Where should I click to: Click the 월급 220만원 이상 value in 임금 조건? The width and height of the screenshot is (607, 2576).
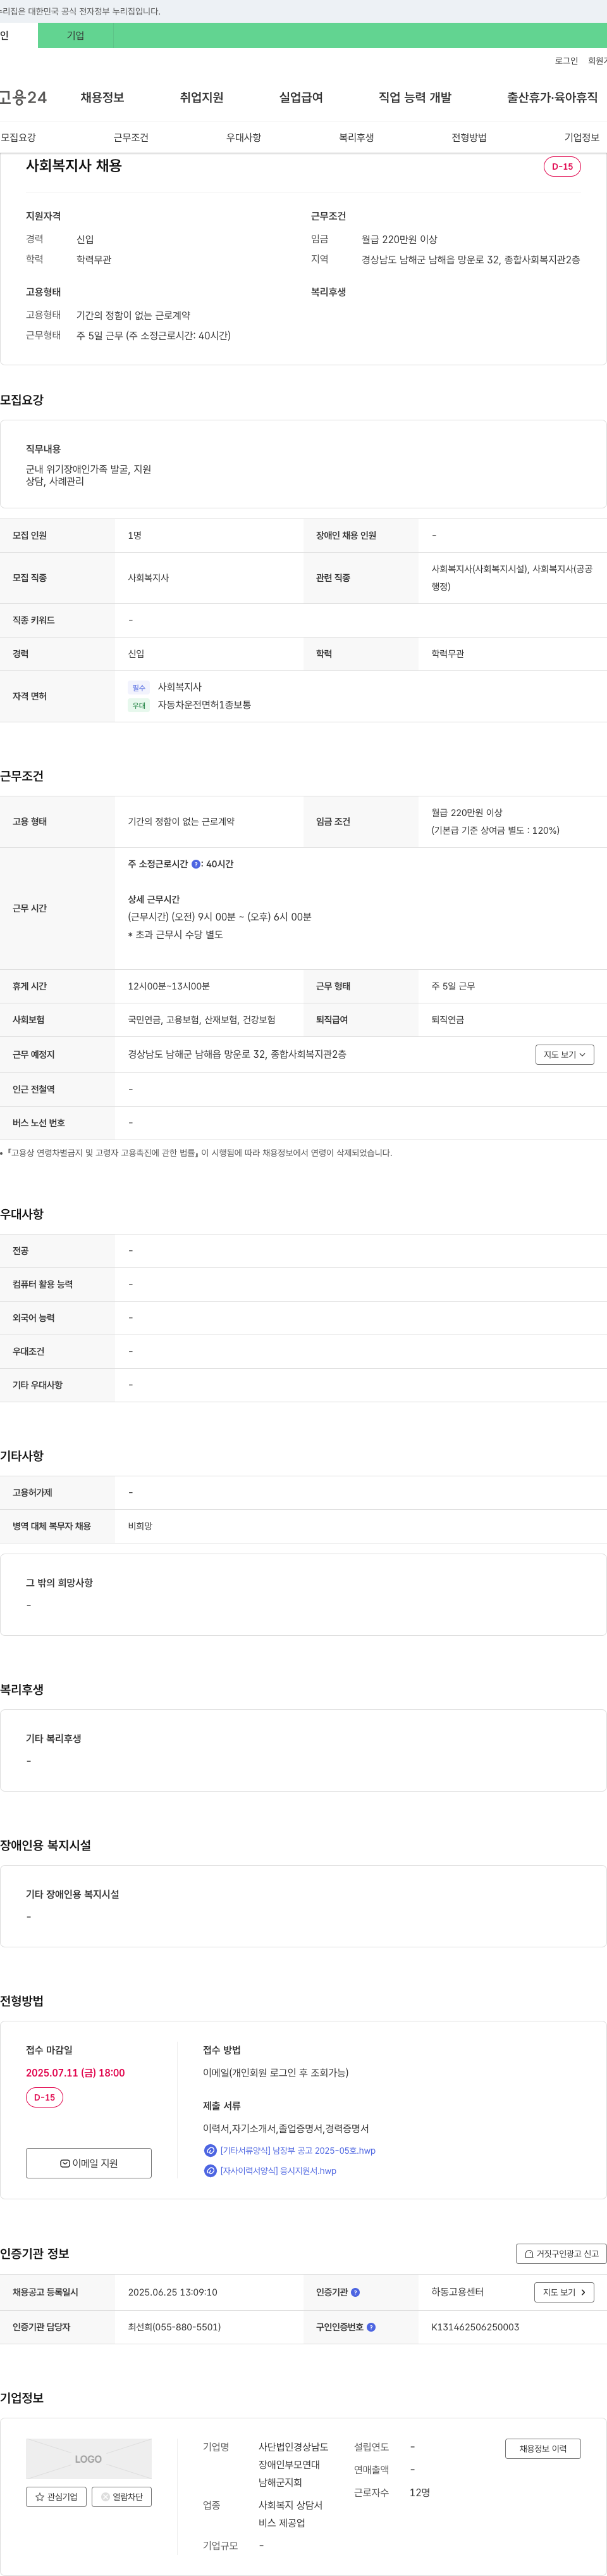pyautogui.click(x=467, y=813)
